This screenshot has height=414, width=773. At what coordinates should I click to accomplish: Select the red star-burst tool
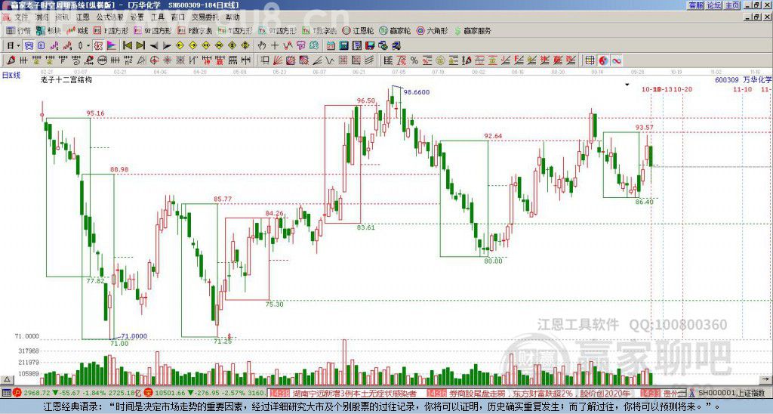(167, 60)
